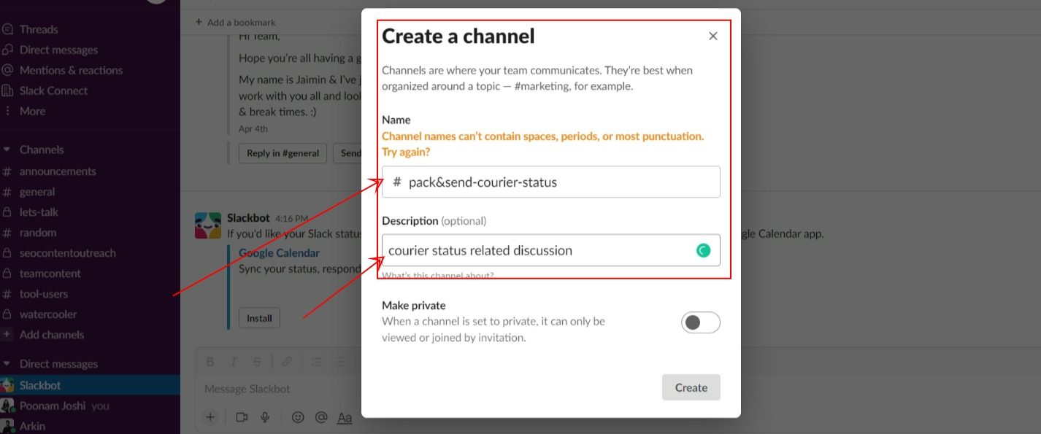Edit the channel Description field
Screen dimensions: 1041x434
pos(551,250)
